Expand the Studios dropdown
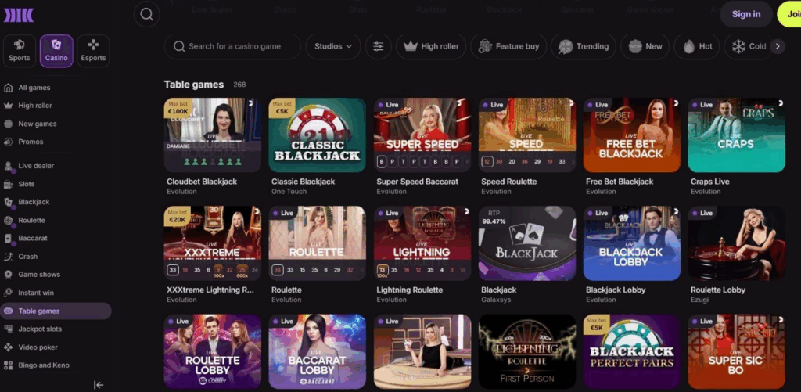This screenshot has width=801, height=392. pyautogui.click(x=333, y=46)
